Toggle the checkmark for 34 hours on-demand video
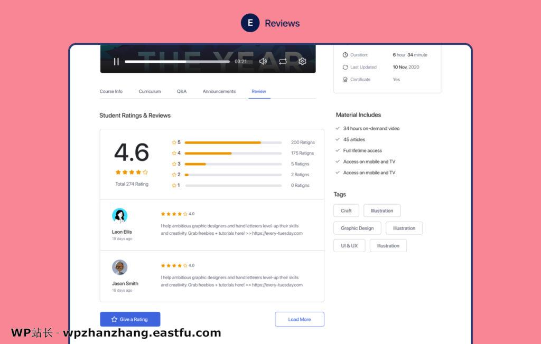 337,128
